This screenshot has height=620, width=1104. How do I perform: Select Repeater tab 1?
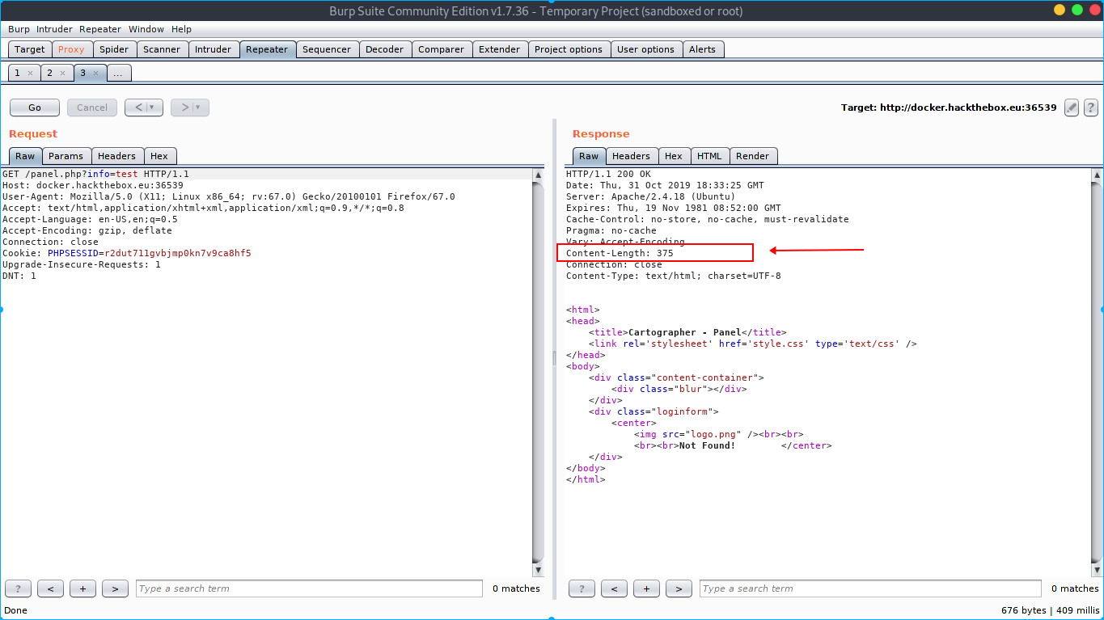(x=17, y=73)
